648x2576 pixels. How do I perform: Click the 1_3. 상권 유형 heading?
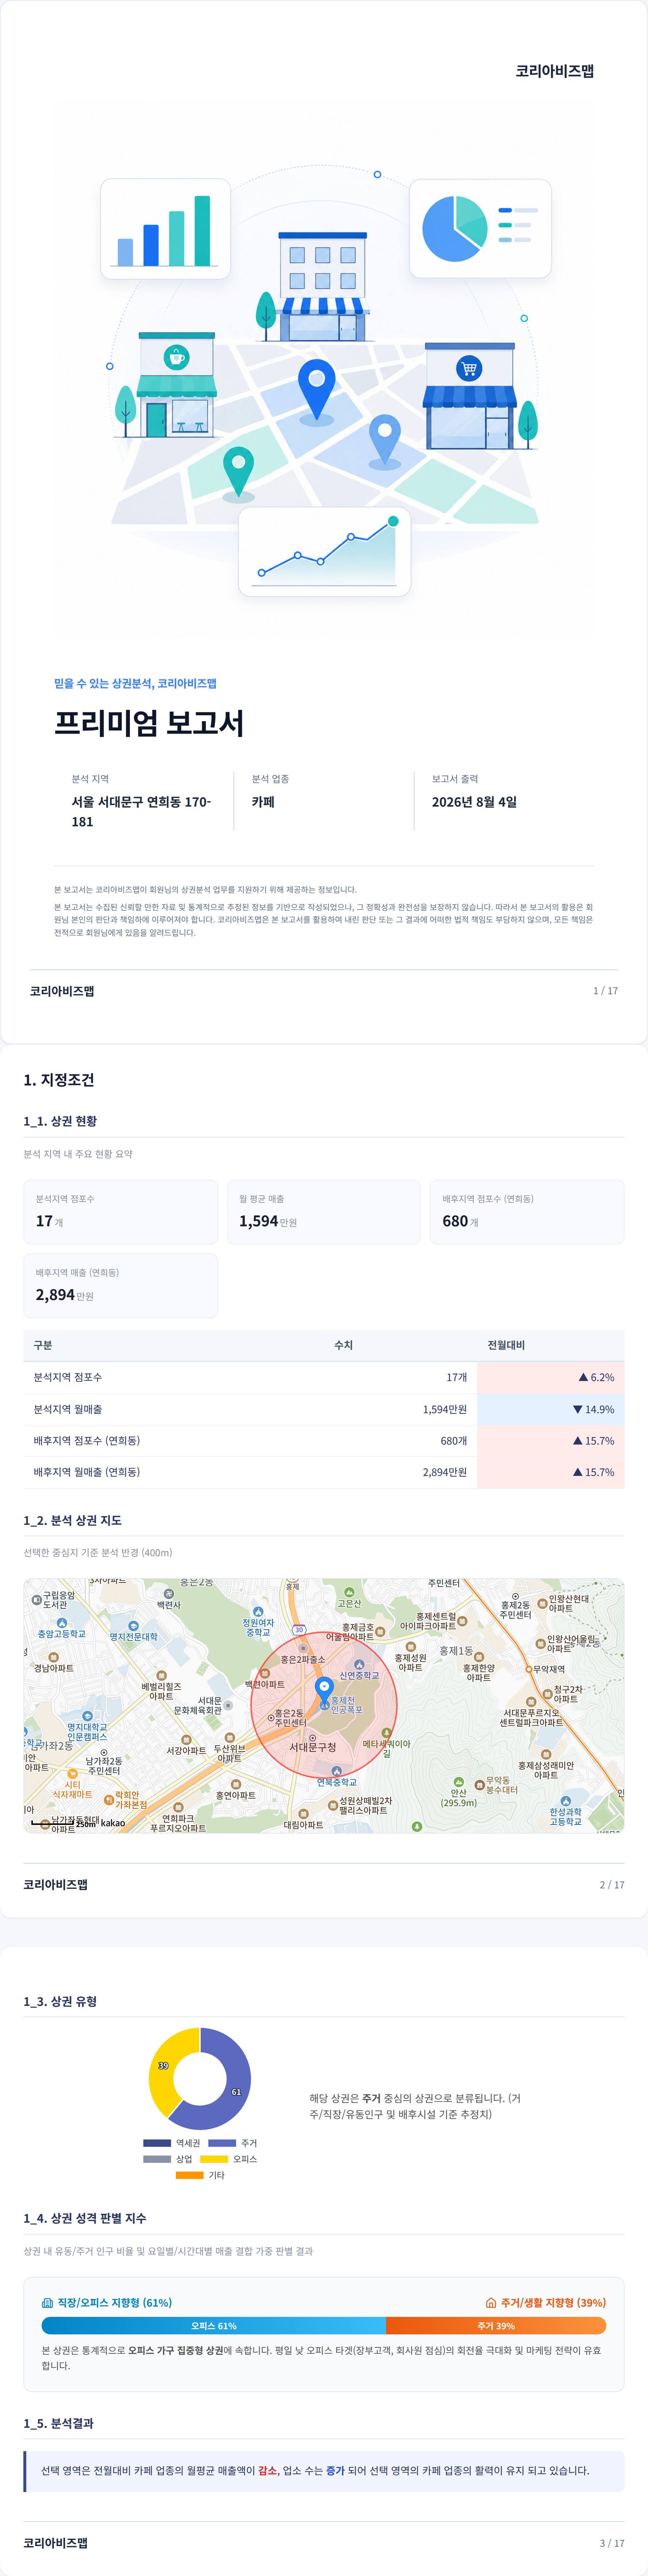pos(60,2001)
